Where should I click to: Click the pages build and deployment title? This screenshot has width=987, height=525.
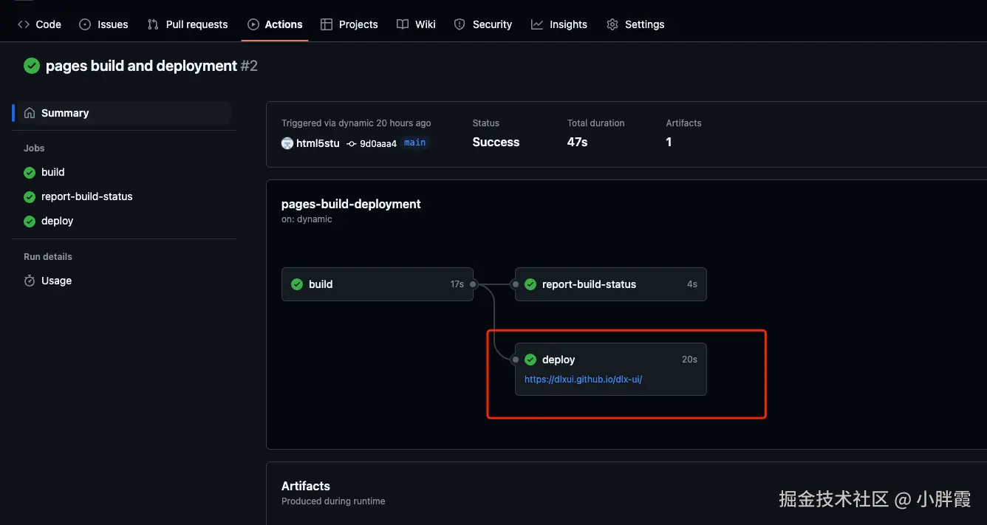point(141,66)
